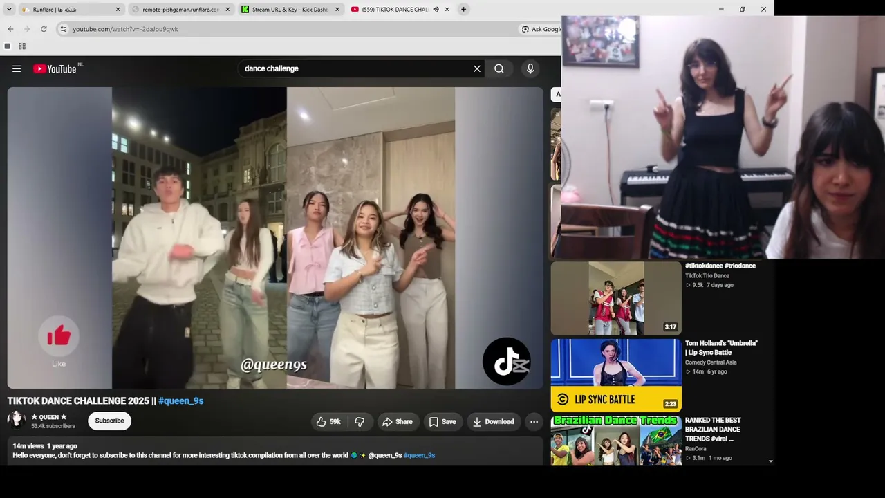The height and width of the screenshot is (498, 885).
Task: Subscribe to the QUEEN channel
Action: [109, 421]
